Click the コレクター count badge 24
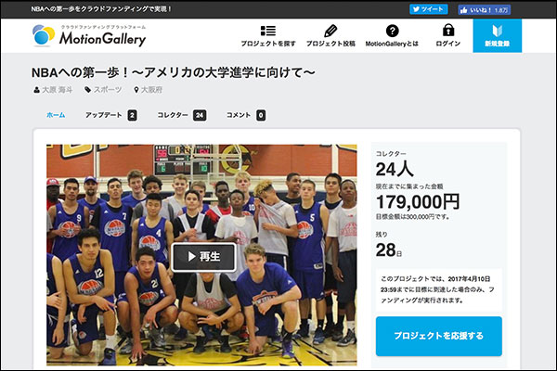The width and height of the screenshot is (557, 371). (200, 115)
